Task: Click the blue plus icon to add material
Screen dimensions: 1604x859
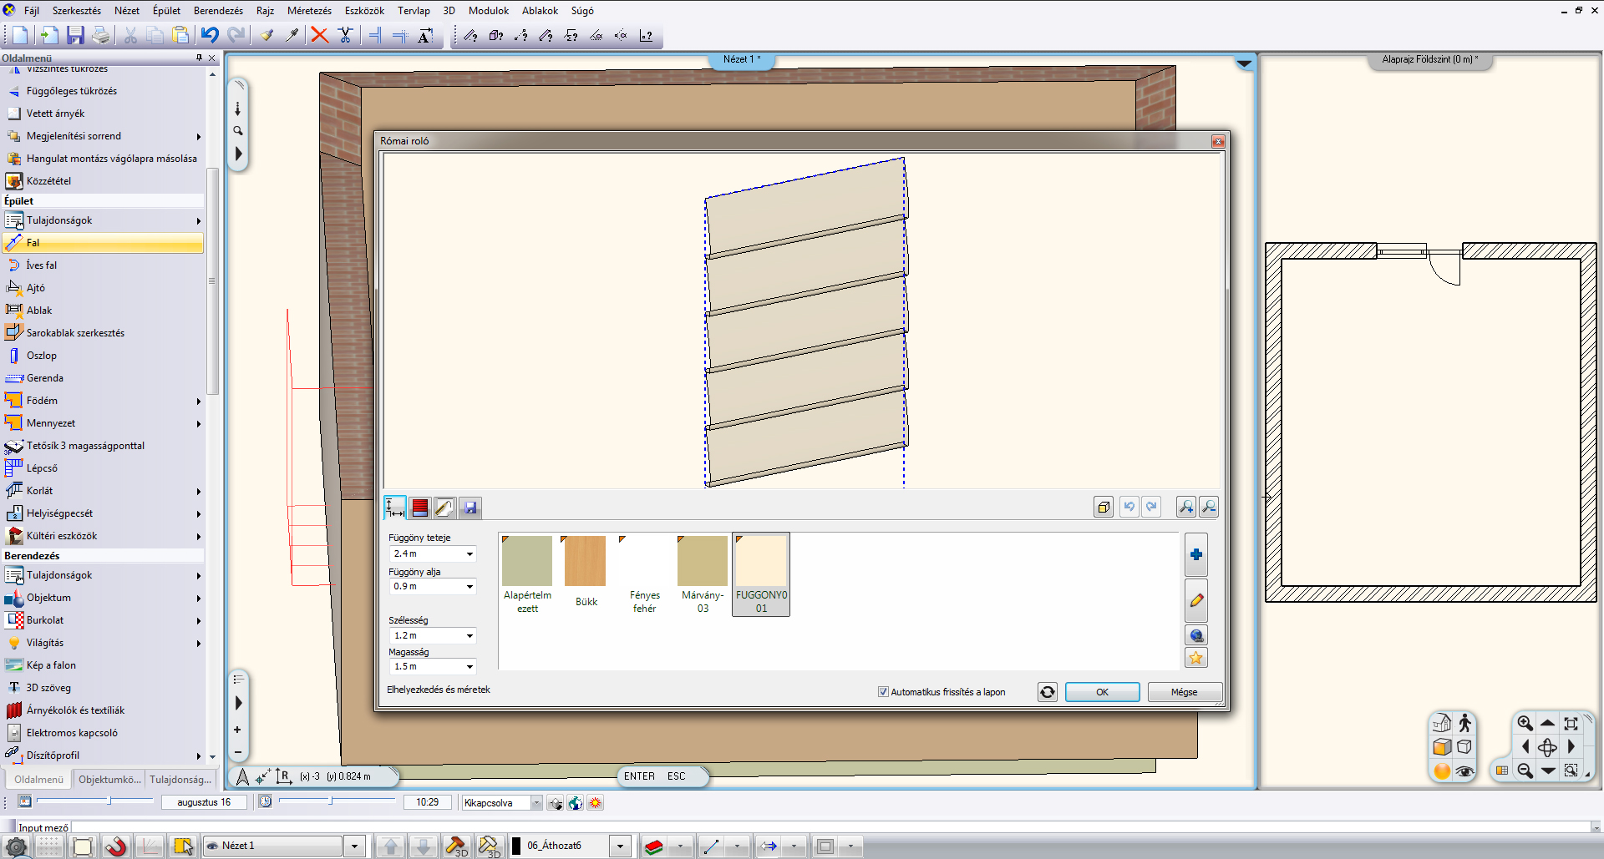Action: pyautogui.click(x=1195, y=555)
